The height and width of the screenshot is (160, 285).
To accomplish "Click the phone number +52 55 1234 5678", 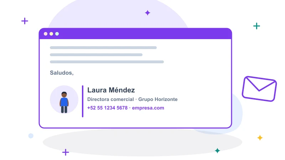I will (x=108, y=108).
